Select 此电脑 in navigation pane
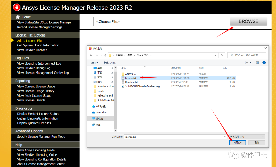 click(x=101, y=119)
